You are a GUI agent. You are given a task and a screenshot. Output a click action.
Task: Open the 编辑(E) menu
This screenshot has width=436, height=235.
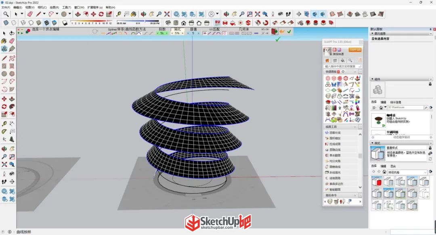18,8
